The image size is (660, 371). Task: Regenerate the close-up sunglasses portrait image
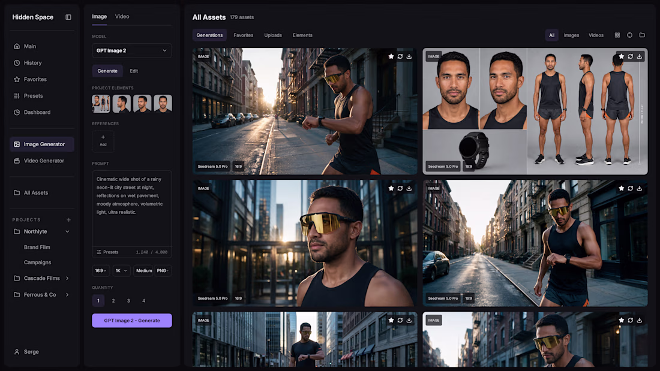(x=400, y=188)
